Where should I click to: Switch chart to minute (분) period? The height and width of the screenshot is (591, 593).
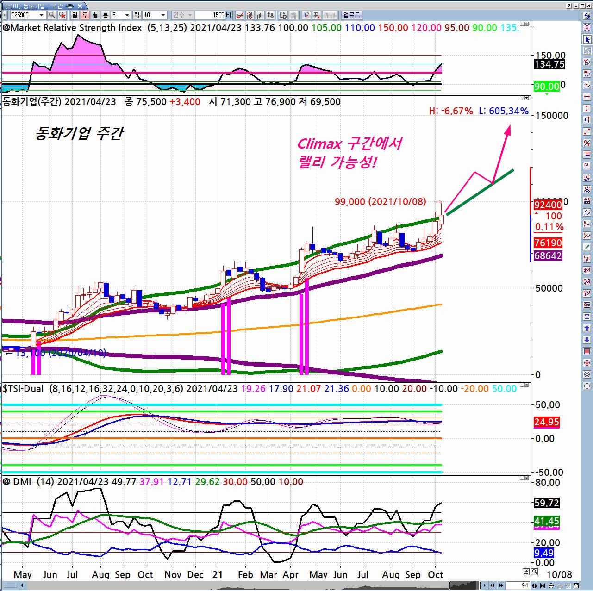point(105,15)
